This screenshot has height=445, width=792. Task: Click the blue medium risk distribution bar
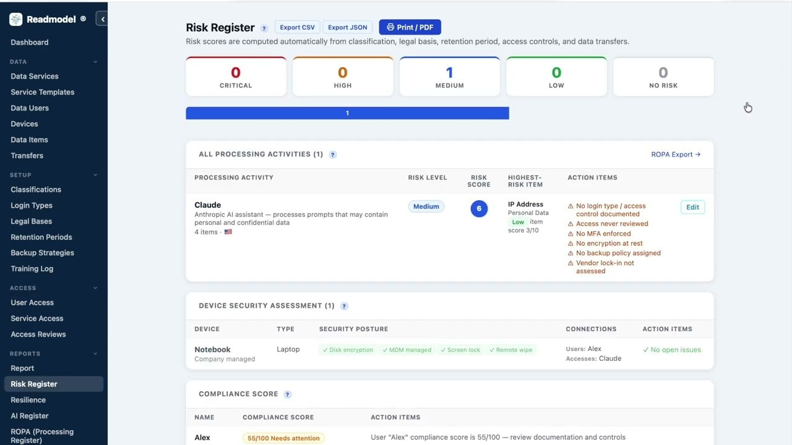347,113
